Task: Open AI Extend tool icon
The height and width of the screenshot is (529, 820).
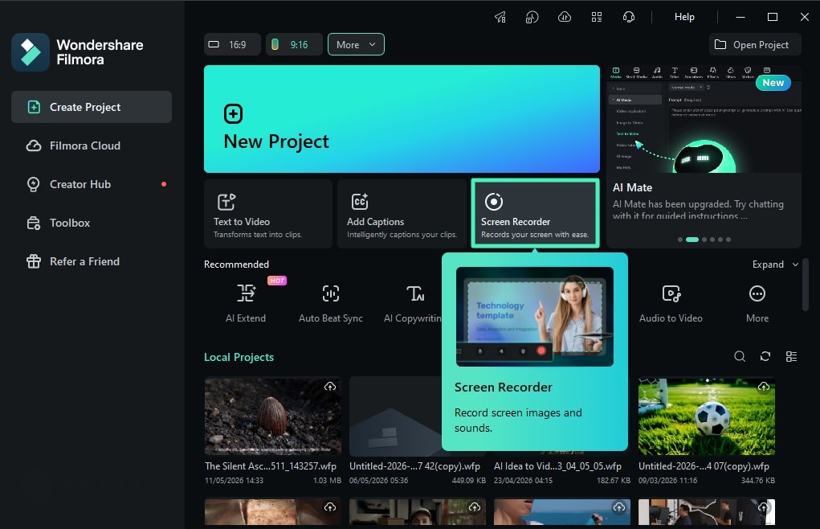Action: pyautogui.click(x=246, y=293)
